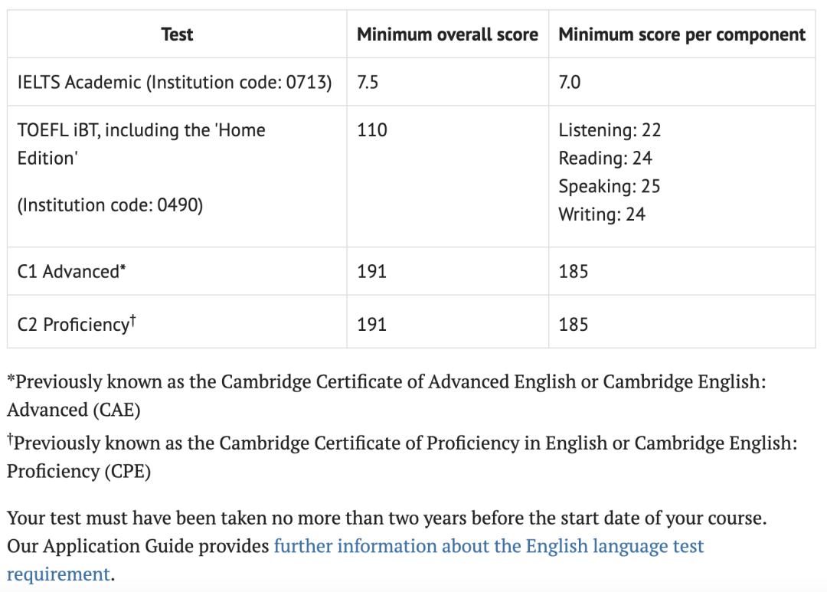Click the TOEFL overall score 110
The image size is (827, 592).
pos(372,129)
